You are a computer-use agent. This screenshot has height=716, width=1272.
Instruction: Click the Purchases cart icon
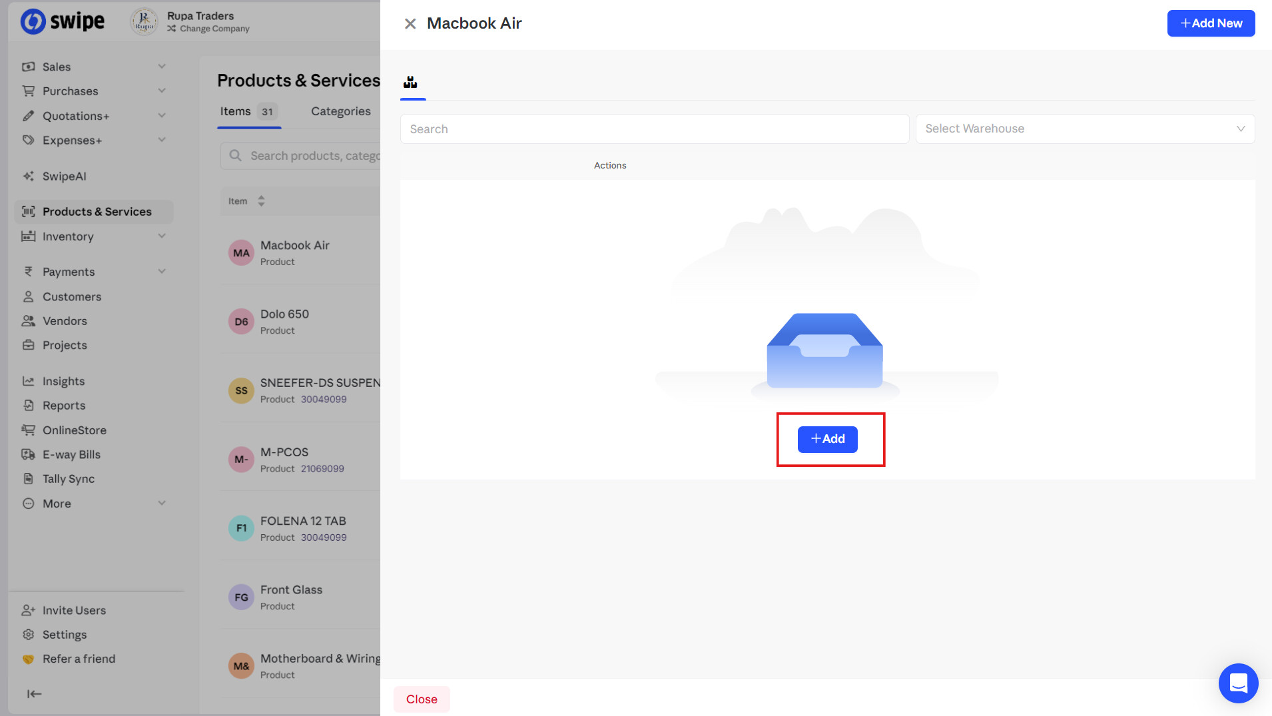28,91
